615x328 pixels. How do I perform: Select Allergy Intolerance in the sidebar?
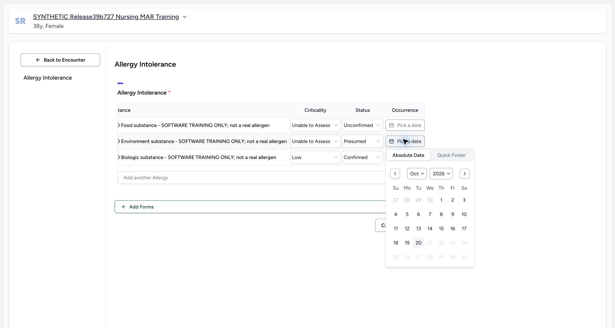point(48,78)
